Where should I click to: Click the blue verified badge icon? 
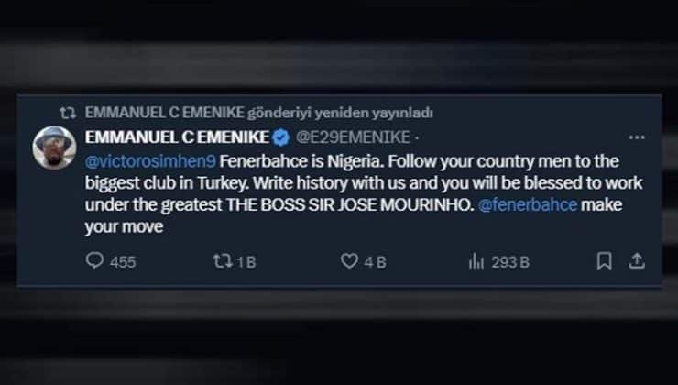[281, 137]
